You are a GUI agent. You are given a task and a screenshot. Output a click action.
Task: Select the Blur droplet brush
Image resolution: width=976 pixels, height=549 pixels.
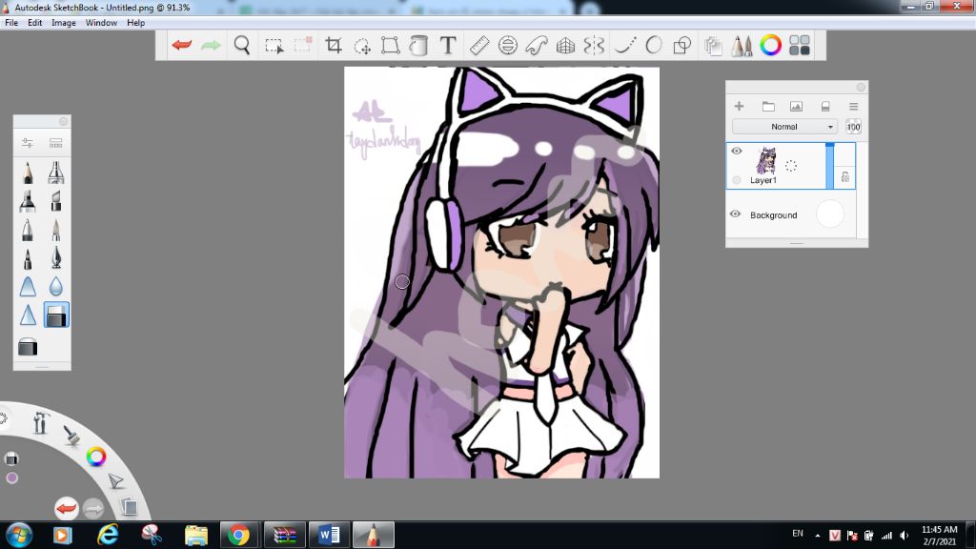[56, 287]
